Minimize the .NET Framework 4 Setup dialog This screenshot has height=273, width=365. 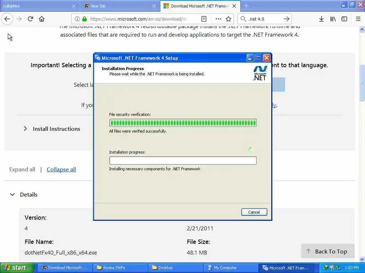coord(250,58)
